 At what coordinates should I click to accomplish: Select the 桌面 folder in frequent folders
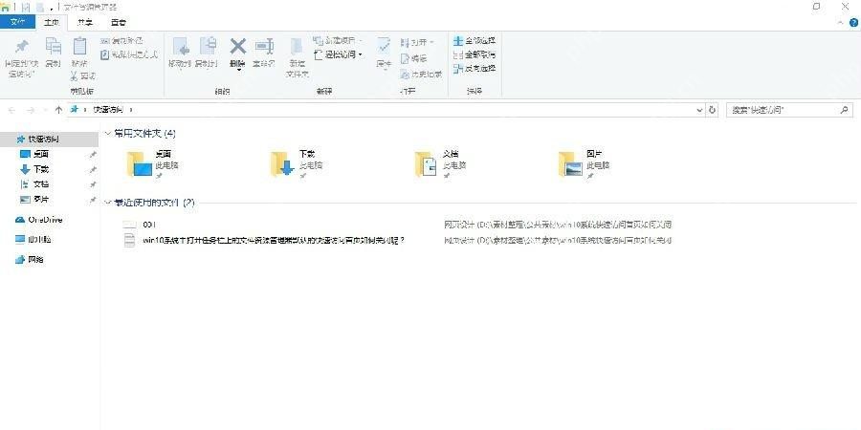click(153, 164)
